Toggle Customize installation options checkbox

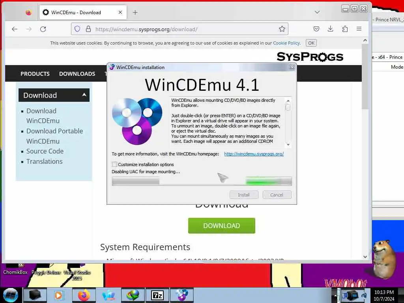[x=115, y=165]
